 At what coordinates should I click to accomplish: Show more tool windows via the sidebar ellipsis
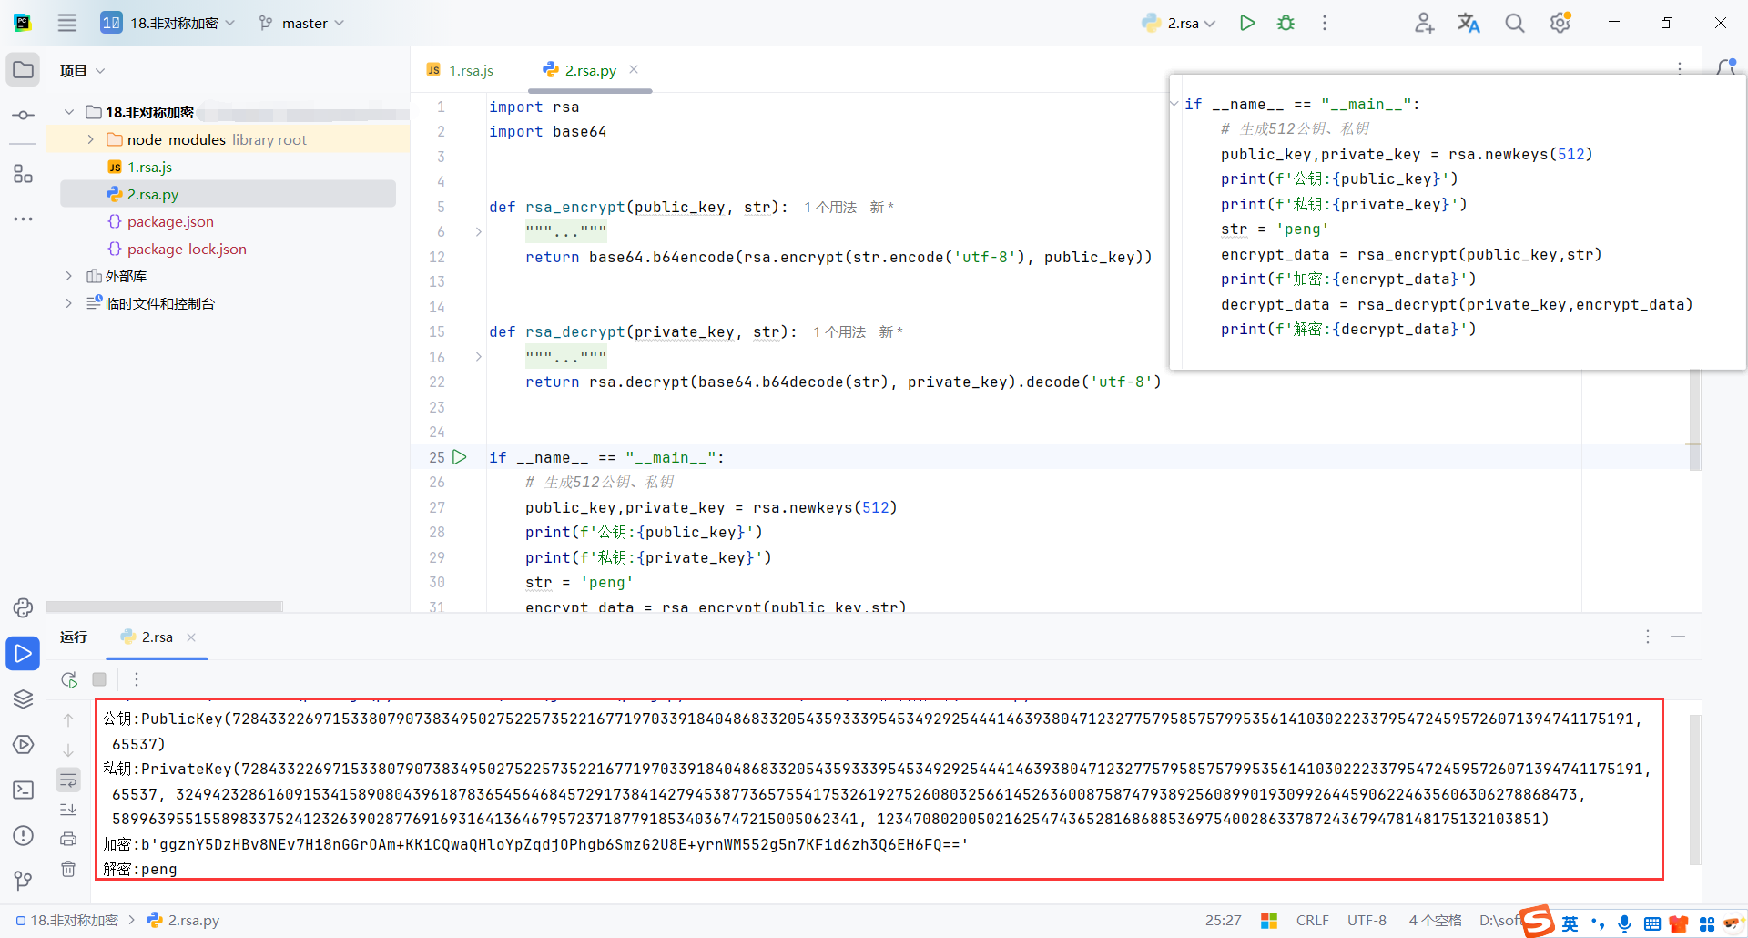(24, 219)
